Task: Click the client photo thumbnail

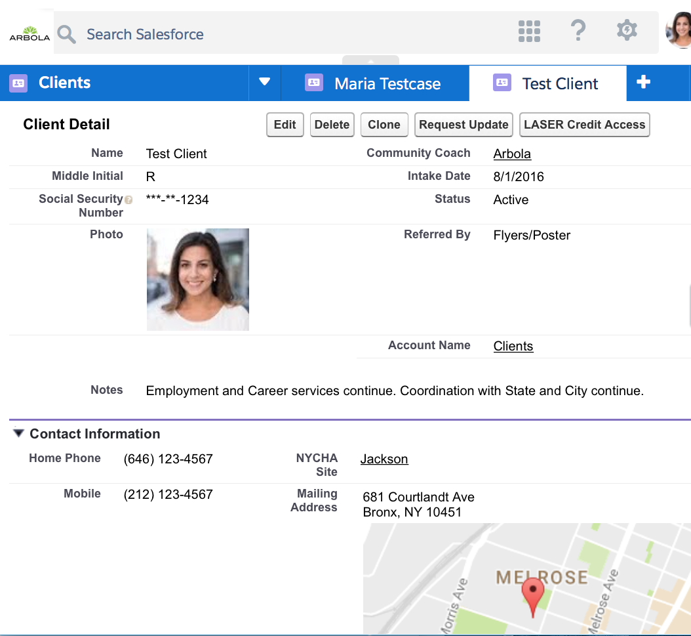Action: click(x=198, y=280)
